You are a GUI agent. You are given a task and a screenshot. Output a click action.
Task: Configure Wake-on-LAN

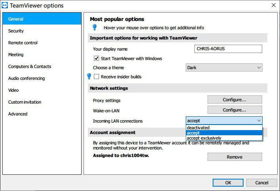(234, 110)
